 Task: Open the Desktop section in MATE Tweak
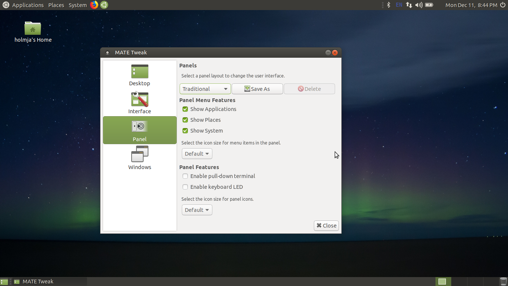139,75
